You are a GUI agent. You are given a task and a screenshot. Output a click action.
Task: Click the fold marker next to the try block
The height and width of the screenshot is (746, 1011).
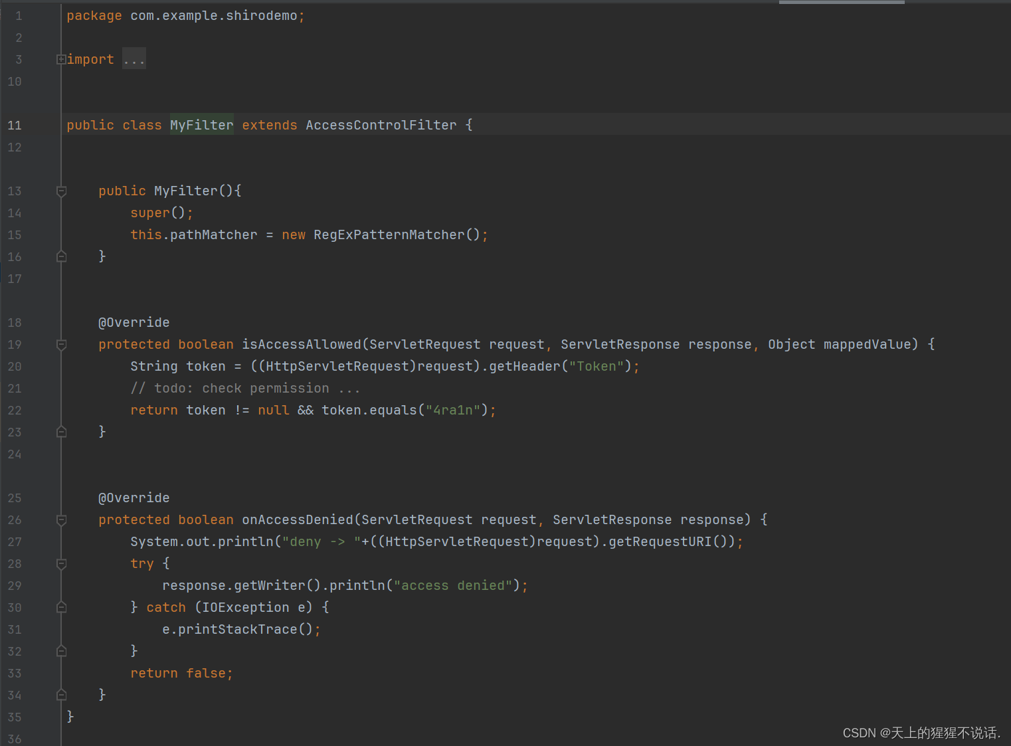coord(60,564)
